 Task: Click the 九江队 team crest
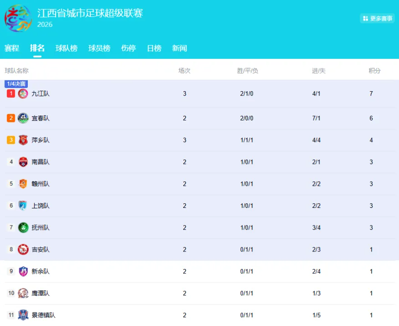coord(23,94)
